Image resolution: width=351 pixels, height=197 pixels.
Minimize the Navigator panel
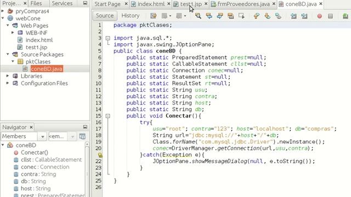tap(85, 127)
